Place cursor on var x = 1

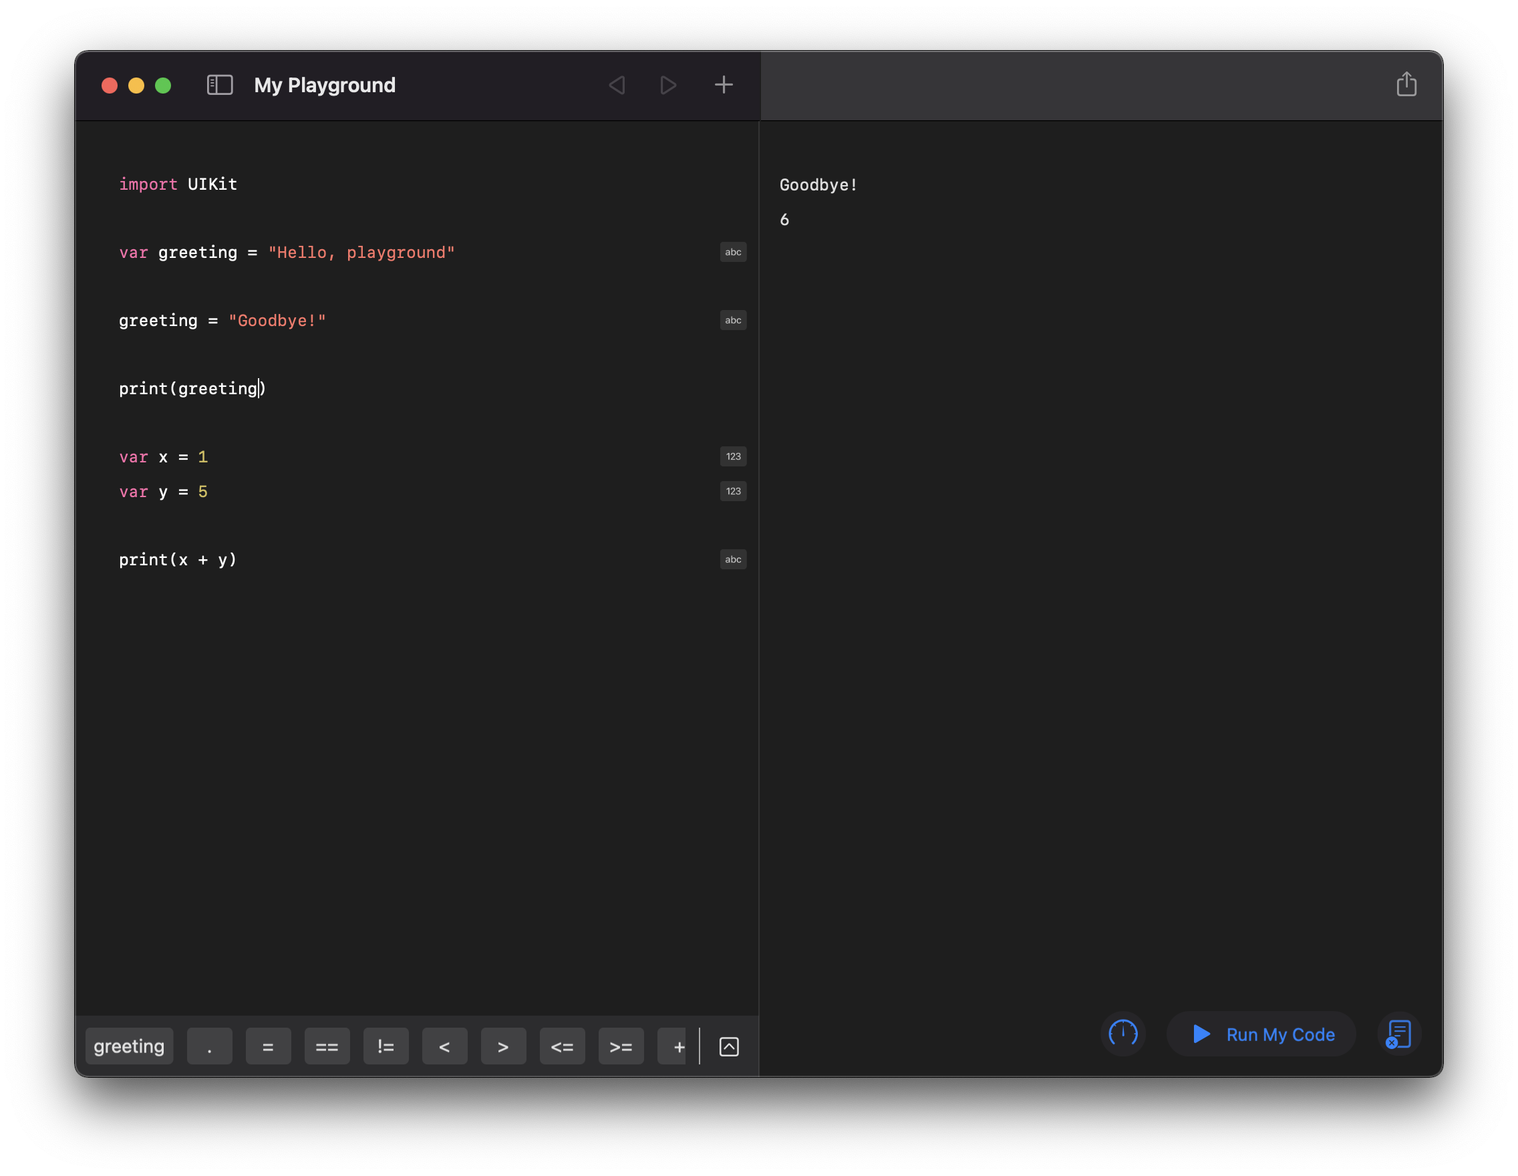pos(163,456)
